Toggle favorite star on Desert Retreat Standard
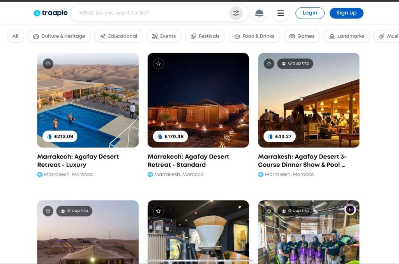 (x=158, y=63)
